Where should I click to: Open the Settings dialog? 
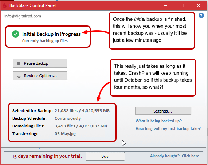(x=163, y=111)
